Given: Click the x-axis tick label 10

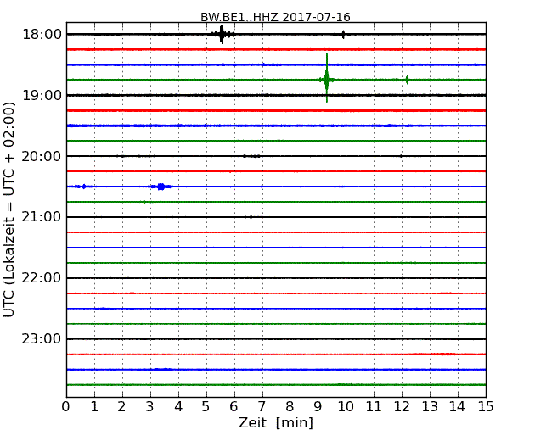Looking at the screenshot, I should tap(346, 406).
